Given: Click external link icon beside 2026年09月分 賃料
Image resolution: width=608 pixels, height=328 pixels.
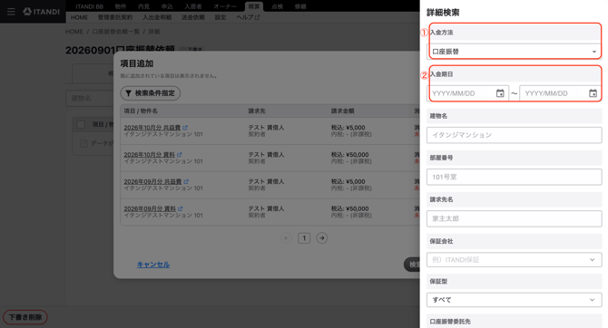Looking at the screenshot, I should [181, 208].
